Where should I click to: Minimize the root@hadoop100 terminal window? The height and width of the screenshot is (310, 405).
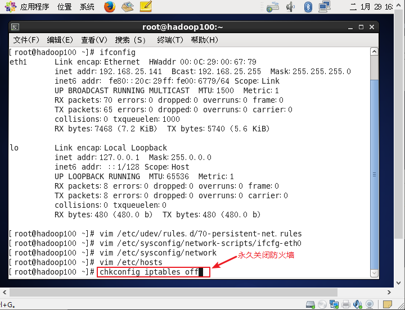tap(350, 28)
